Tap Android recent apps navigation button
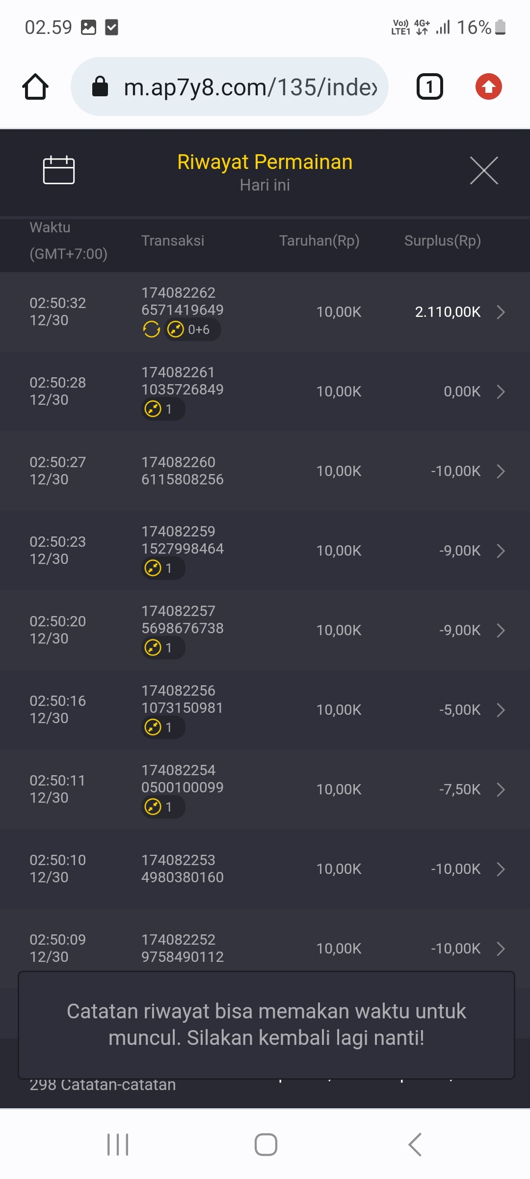This screenshot has height=1179, width=530. 118,1145
